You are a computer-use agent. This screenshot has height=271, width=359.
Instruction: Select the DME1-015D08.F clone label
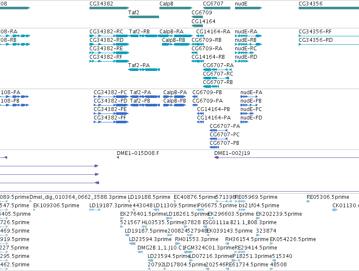tap(138, 153)
